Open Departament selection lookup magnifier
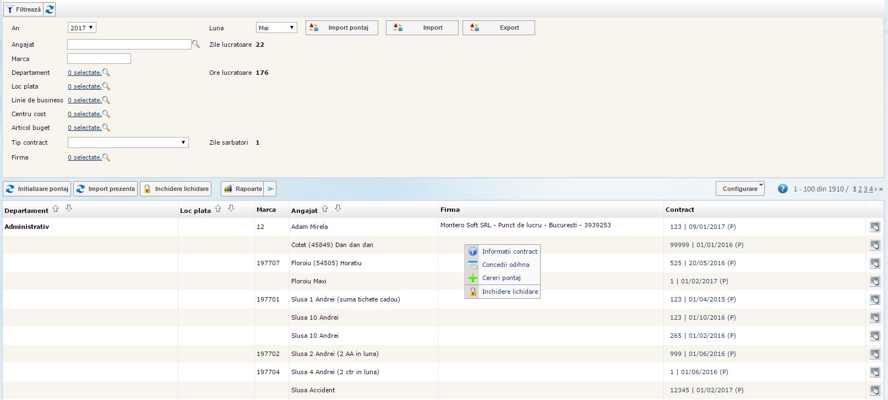Screen dimensions: 888x400 tap(106, 73)
